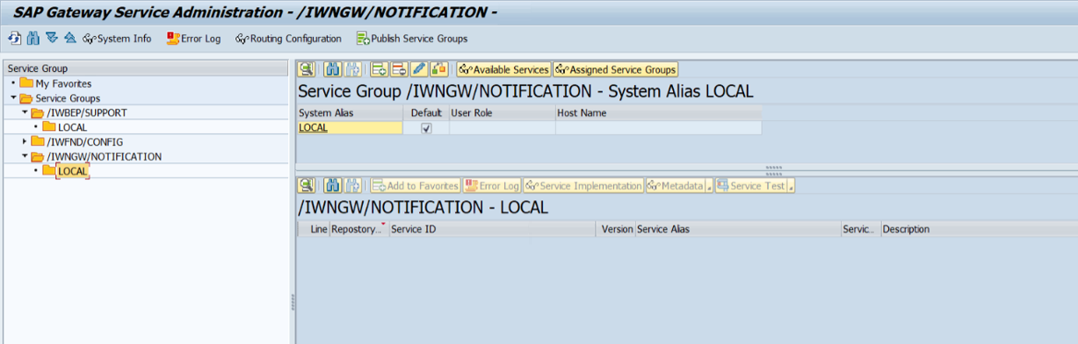Click the LOCAL link in the System Alias column
Image resolution: width=1078 pixels, height=344 pixels.
[x=313, y=127]
